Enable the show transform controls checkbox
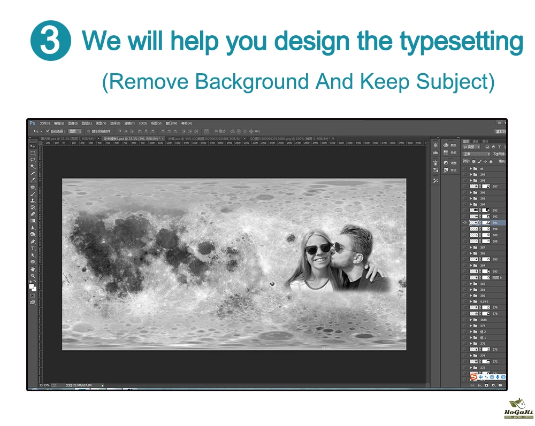Image resolution: width=535 pixels, height=426 pixels. (x=88, y=131)
